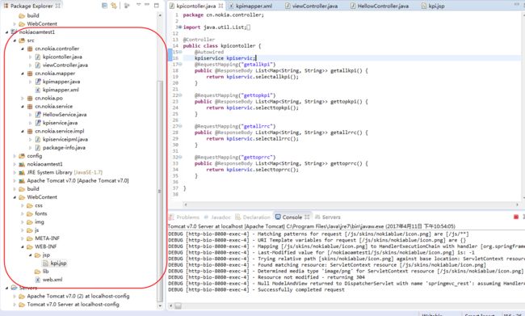Screen dimensions: 525x316
Task: Select kpicontoller.java file icon in tree
Action: (x=38, y=57)
